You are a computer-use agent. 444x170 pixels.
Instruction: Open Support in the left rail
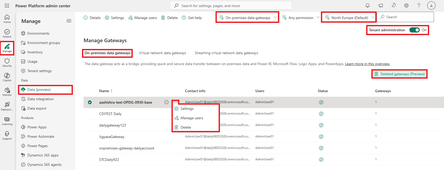click(x=7, y=135)
